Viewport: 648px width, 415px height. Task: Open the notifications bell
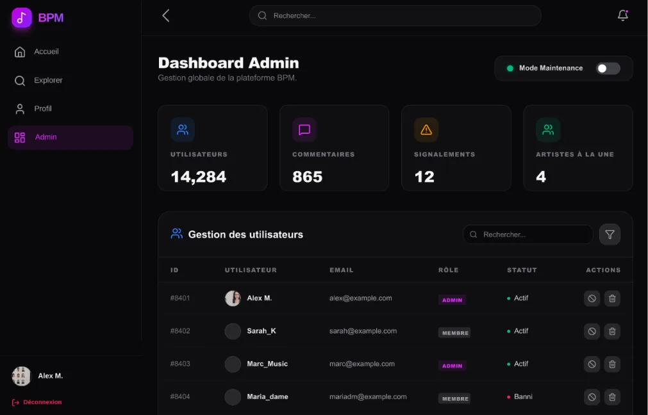click(623, 15)
